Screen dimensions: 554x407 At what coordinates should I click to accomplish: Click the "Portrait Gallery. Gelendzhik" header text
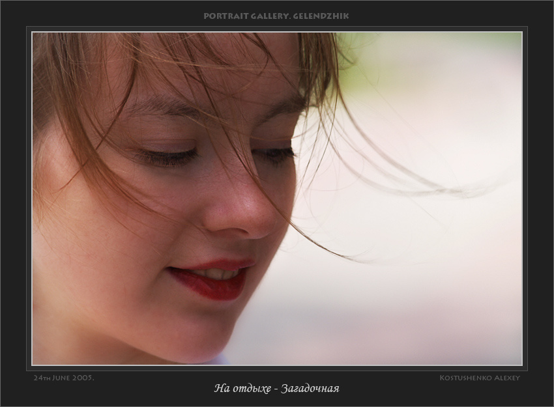pos(276,16)
